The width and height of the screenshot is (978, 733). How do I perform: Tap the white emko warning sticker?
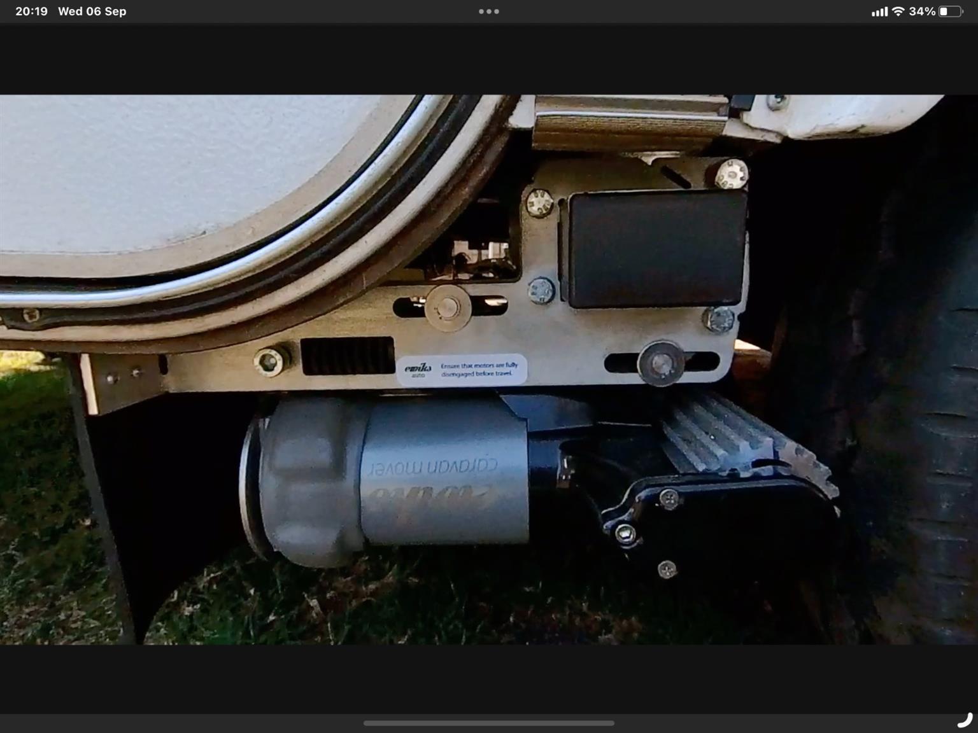pyautogui.click(x=462, y=370)
